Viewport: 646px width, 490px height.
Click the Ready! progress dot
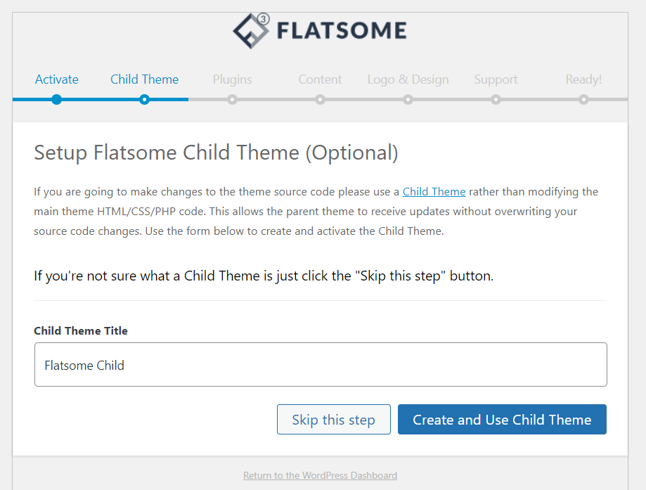[583, 99]
